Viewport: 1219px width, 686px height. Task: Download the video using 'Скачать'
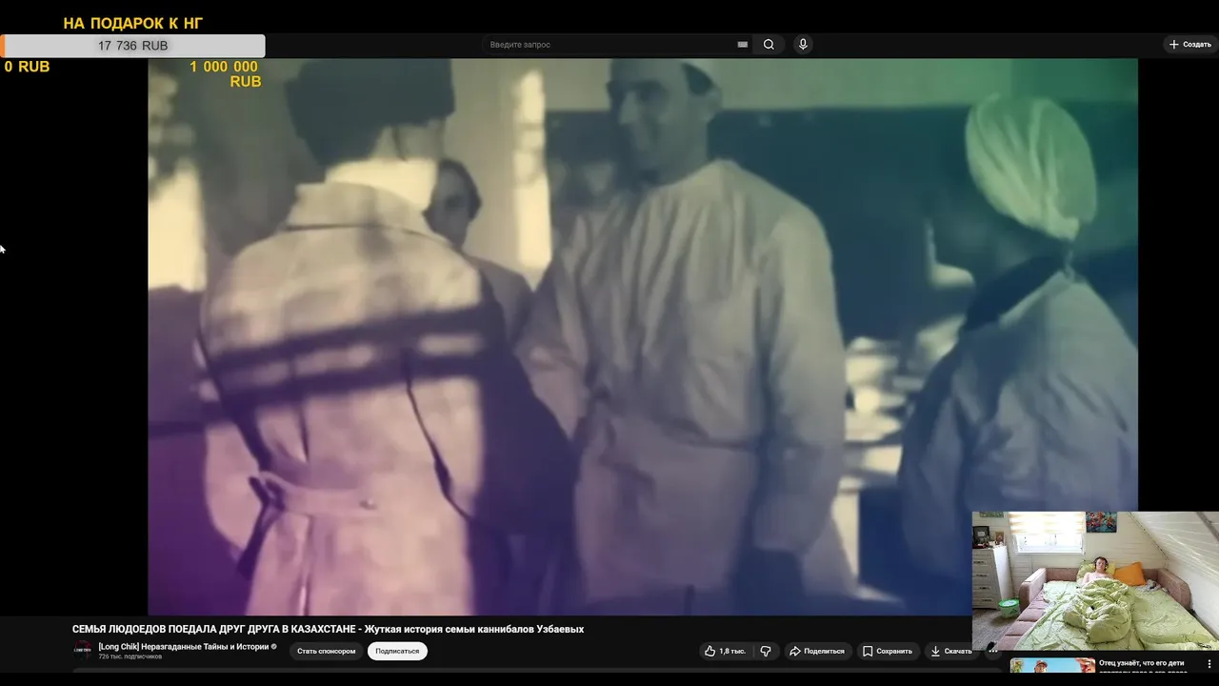(x=951, y=652)
